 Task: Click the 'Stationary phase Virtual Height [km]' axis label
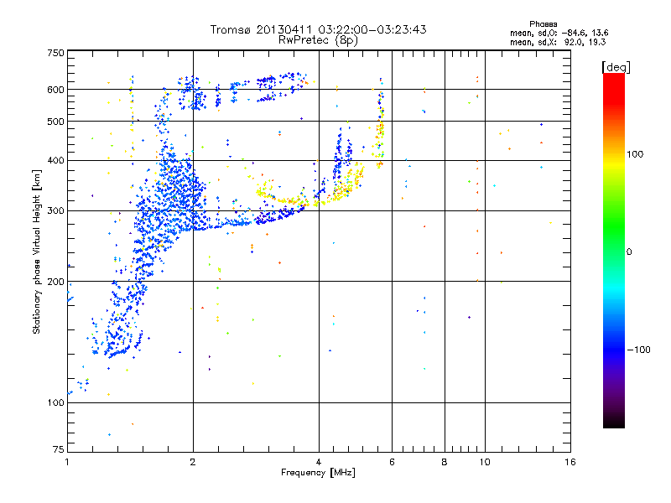[x=36, y=252]
